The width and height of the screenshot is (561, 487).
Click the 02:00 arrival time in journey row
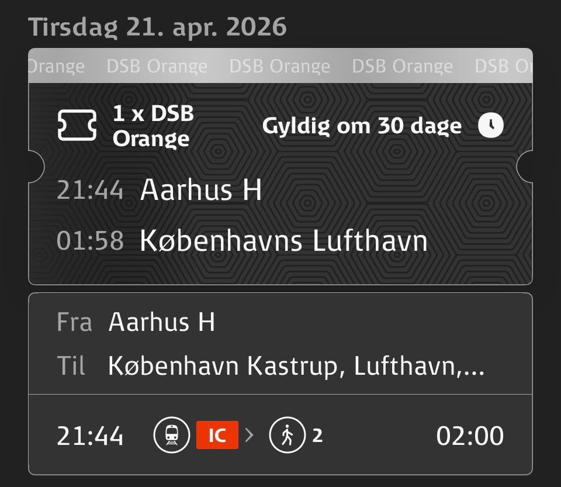tap(469, 436)
